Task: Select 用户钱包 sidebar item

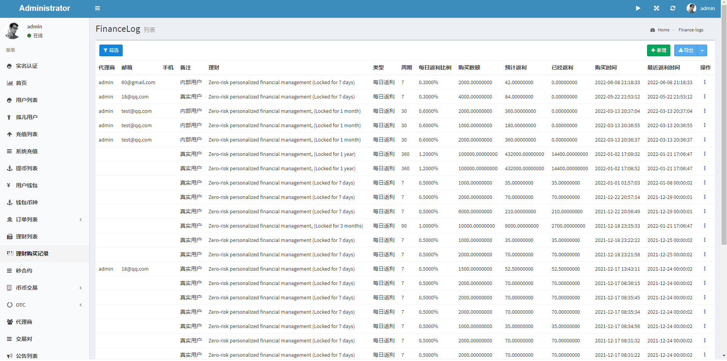Action: pyautogui.click(x=27, y=185)
